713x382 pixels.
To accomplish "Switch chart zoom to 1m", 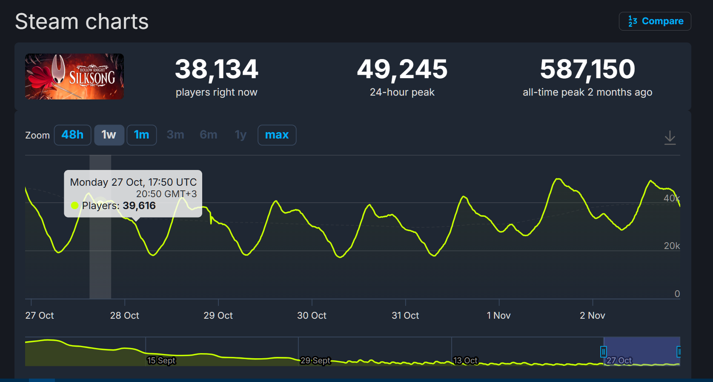I will click(x=142, y=135).
